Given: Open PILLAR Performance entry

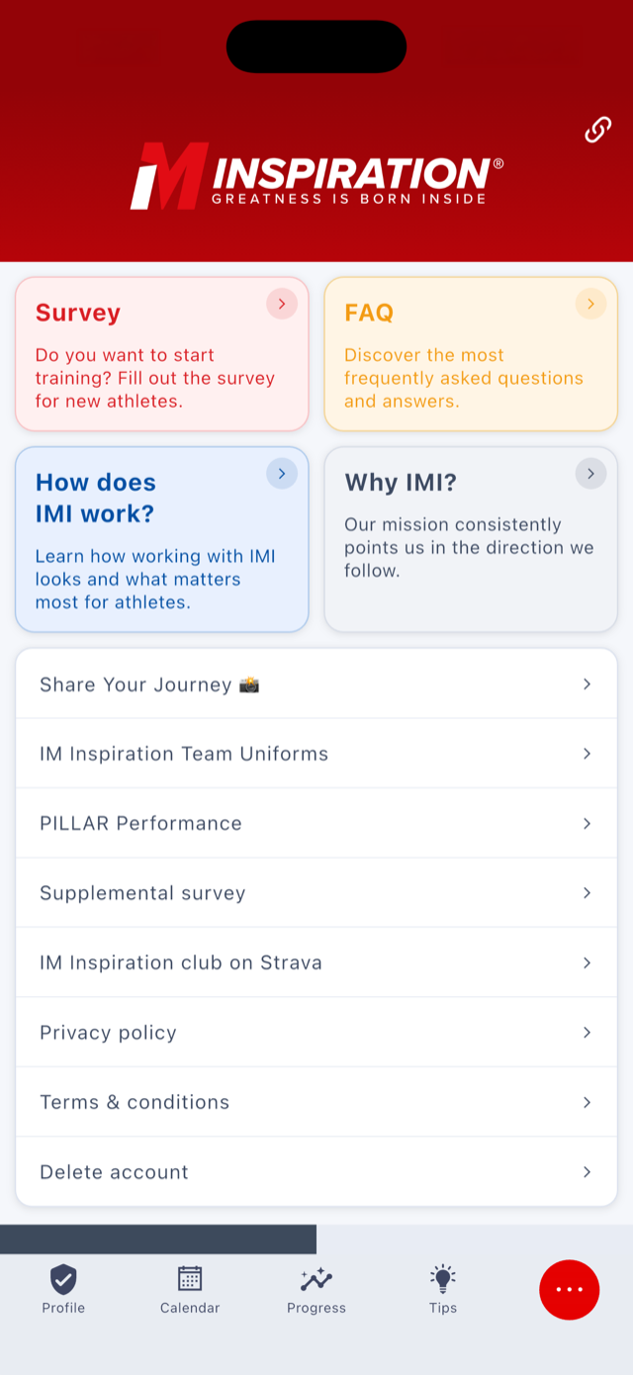Looking at the screenshot, I should tap(316, 823).
